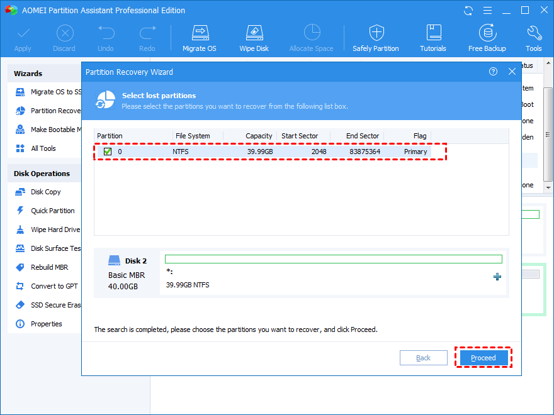
Task: Click the refresh icon in title bar
Action: pos(468,11)
